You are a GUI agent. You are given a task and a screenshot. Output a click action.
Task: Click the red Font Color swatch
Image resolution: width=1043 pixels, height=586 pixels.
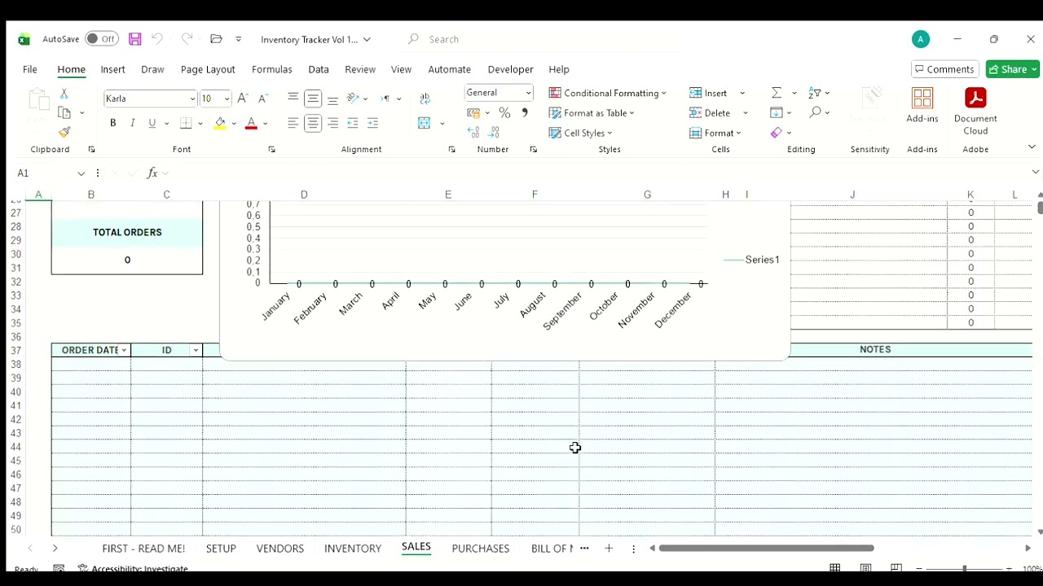pyautogui.click(x=251, y=124)
